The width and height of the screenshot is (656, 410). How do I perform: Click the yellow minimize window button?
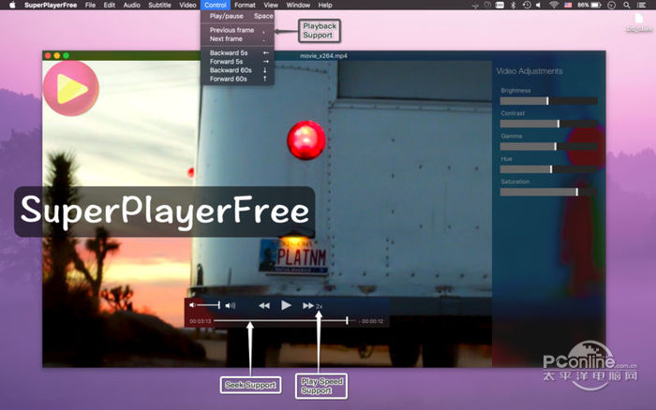[x=57, y=55]
